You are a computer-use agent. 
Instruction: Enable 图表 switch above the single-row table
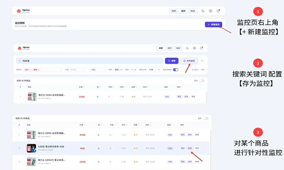[202, 81]
